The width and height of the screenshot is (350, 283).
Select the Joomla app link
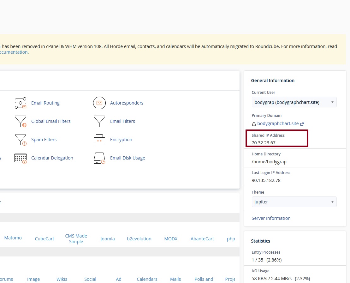point(107,239)
